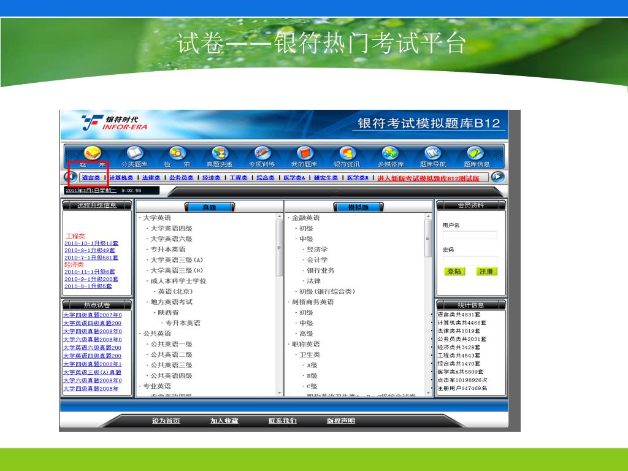Open hot paper 大学英语三级(A)真题
This screenshot has height=471, width=628.
[x=93, y=372]
